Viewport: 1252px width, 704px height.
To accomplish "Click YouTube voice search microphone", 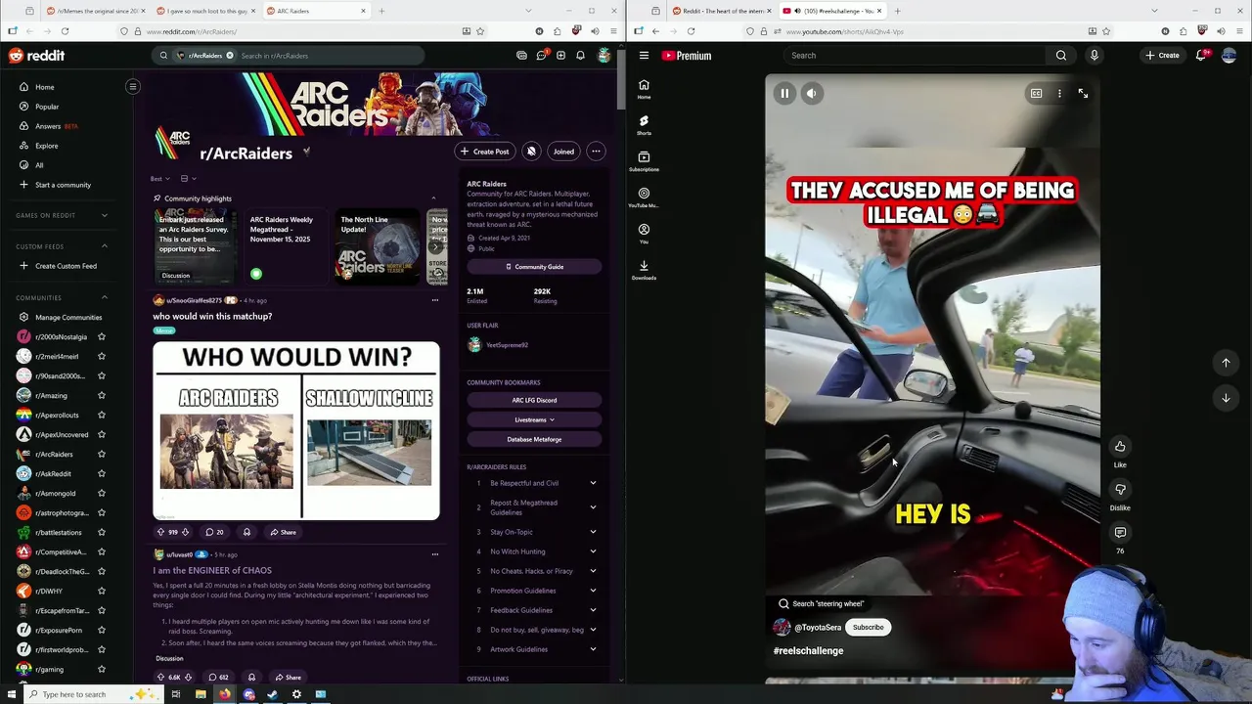I will 1095,56.
